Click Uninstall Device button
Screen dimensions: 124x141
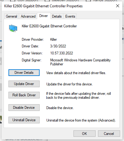(24, 120)
